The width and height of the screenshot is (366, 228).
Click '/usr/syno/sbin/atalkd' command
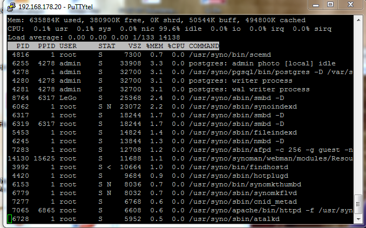click(x=234, y=219)
